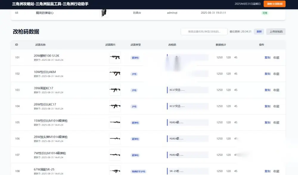
Task: Click the weapon type tag in row 101
Action: pyautogui.click(x=135, y=58)
